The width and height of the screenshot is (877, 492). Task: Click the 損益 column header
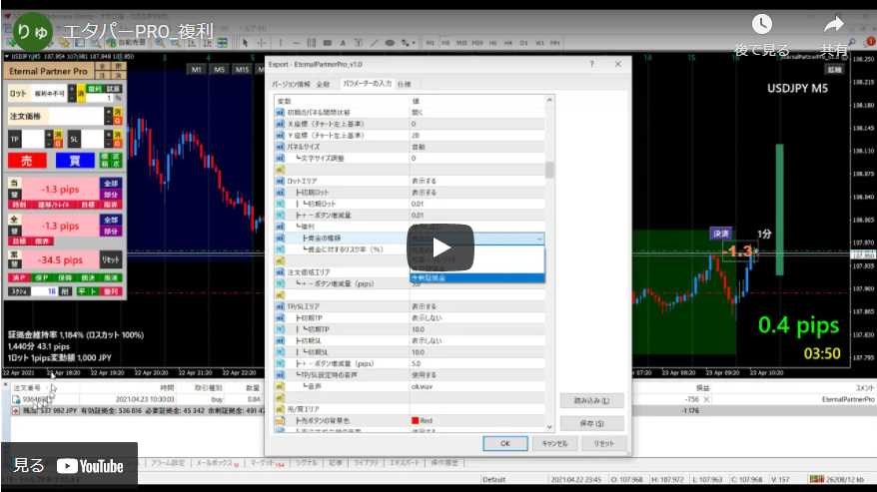coord(702,387)
